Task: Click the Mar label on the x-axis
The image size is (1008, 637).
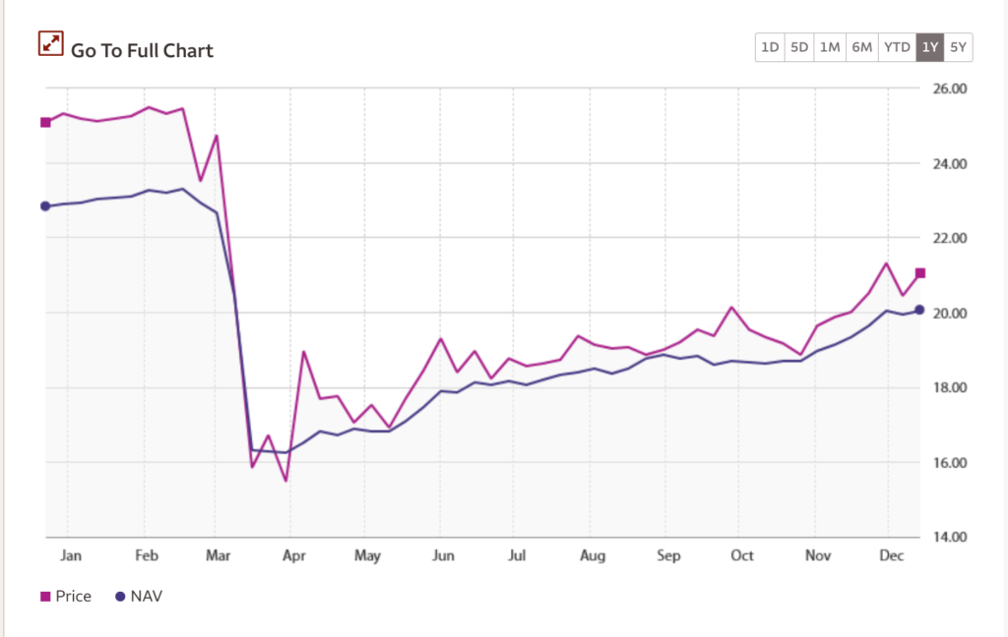Action: [x=219, y=555]
